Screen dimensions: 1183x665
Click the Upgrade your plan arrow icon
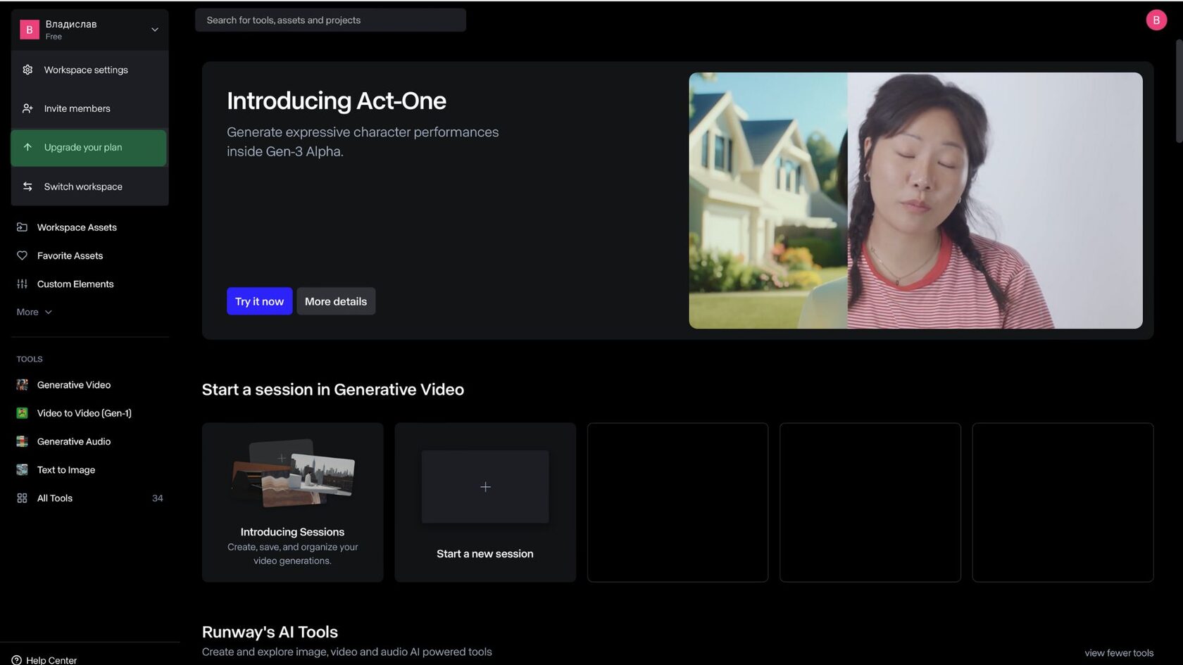tap(27, 147)
